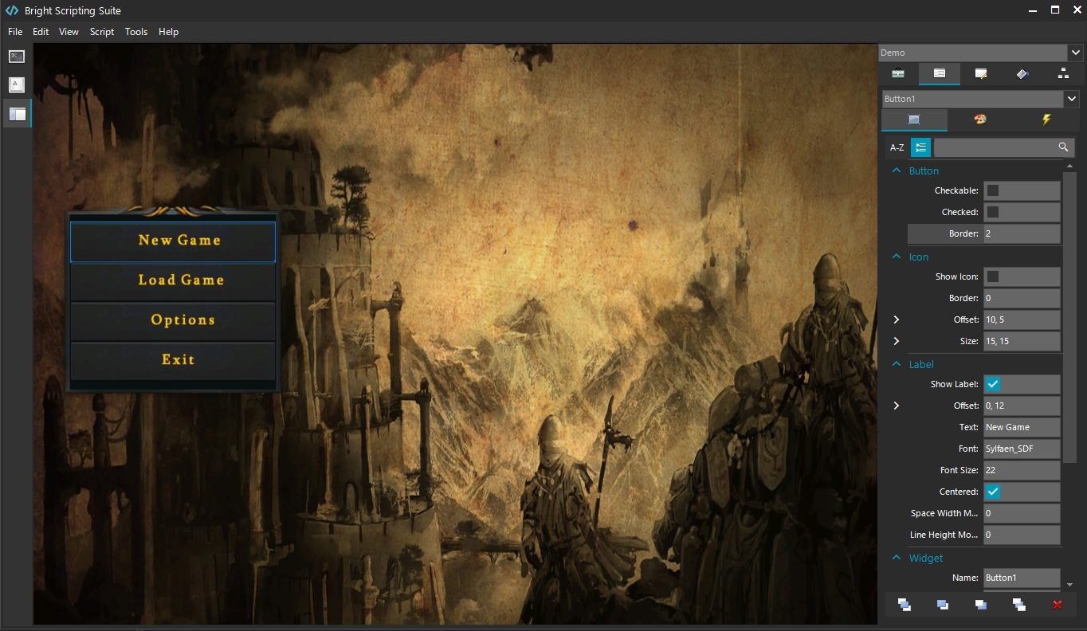Select the widget rectangle properties tab
Viewport: 1087px width, 631px height.
(914, 120)
